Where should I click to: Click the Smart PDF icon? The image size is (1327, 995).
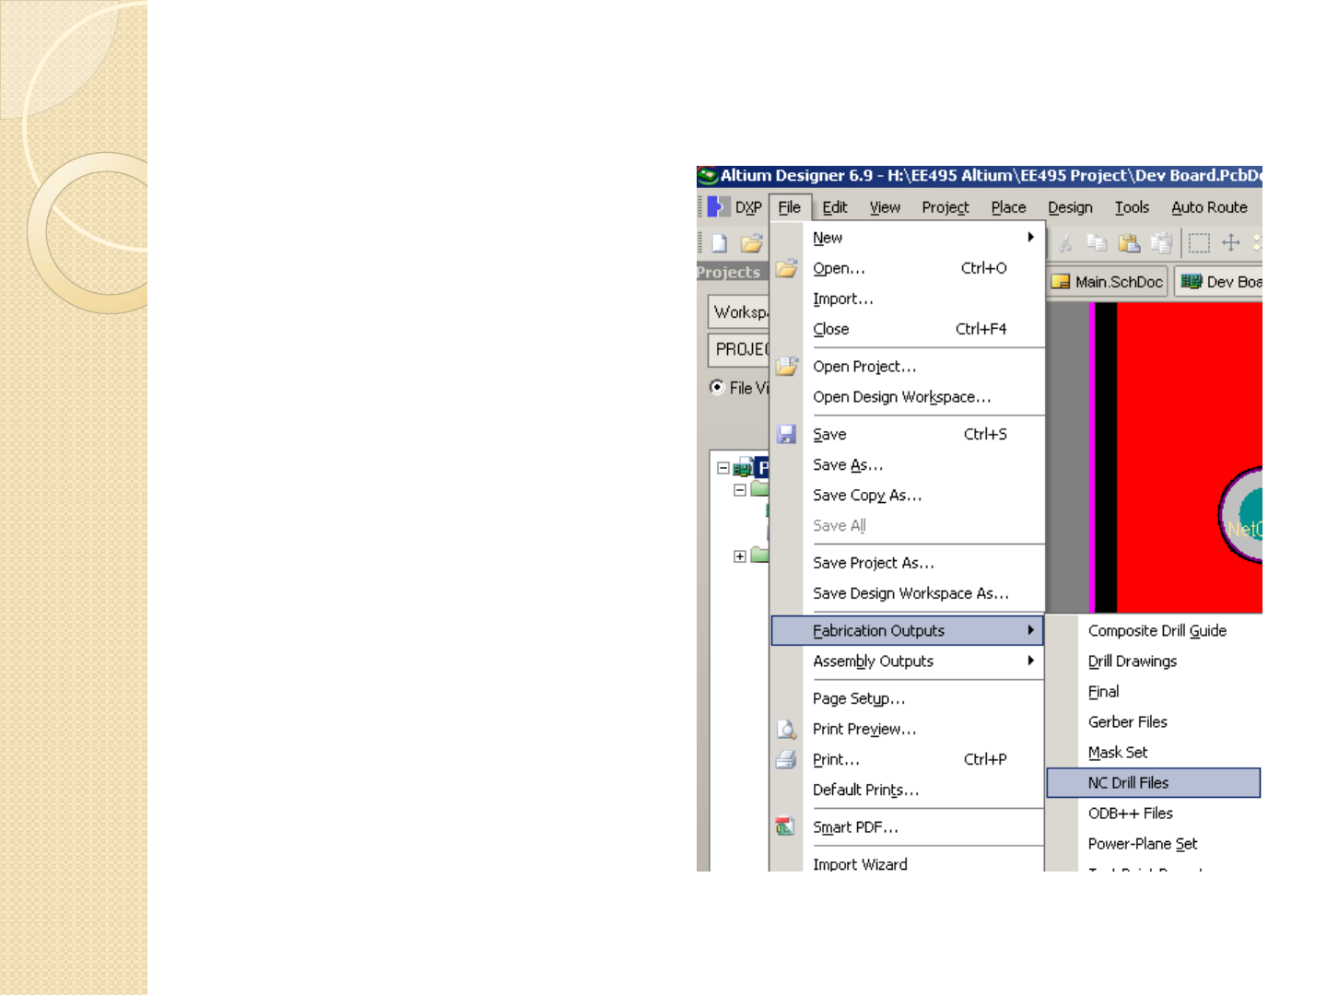pyautogui.click(x=785, y=827)
